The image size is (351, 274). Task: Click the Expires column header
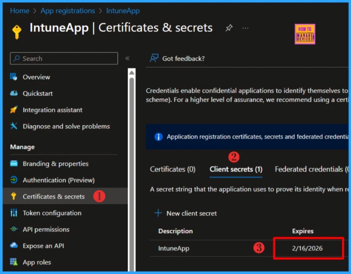[x=302, y=231]
